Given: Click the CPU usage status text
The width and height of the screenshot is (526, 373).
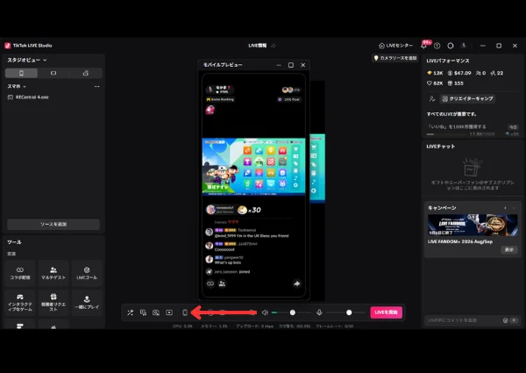Looking at the screenshot, I should [x=182, y=326].
